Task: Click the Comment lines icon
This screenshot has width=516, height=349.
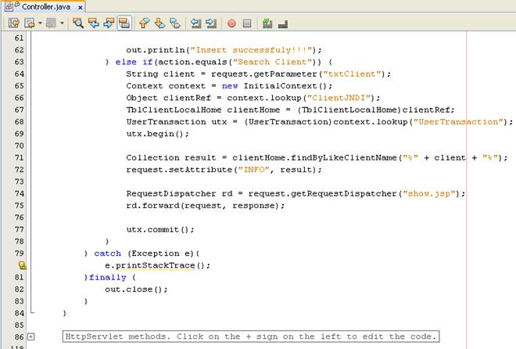Action: coord(267,23)
